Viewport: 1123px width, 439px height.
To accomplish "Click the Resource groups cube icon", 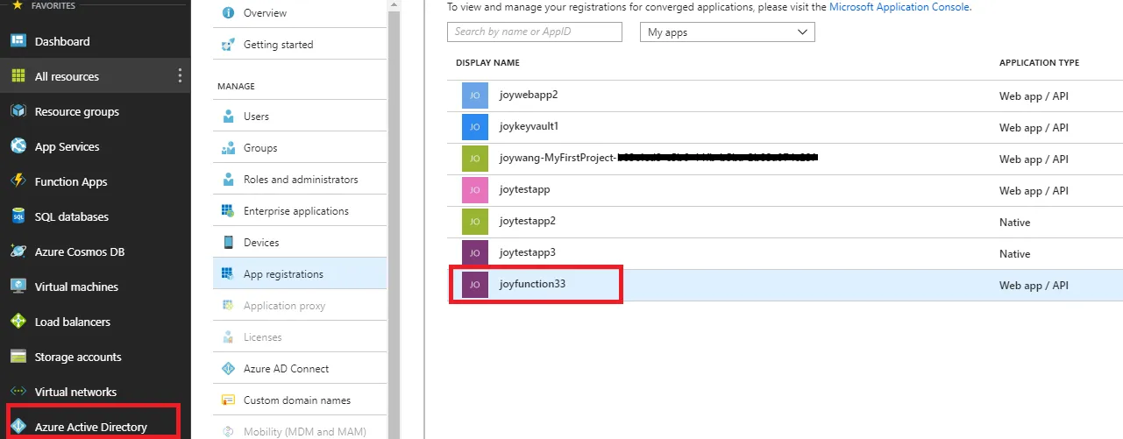I will coord(18,111).
